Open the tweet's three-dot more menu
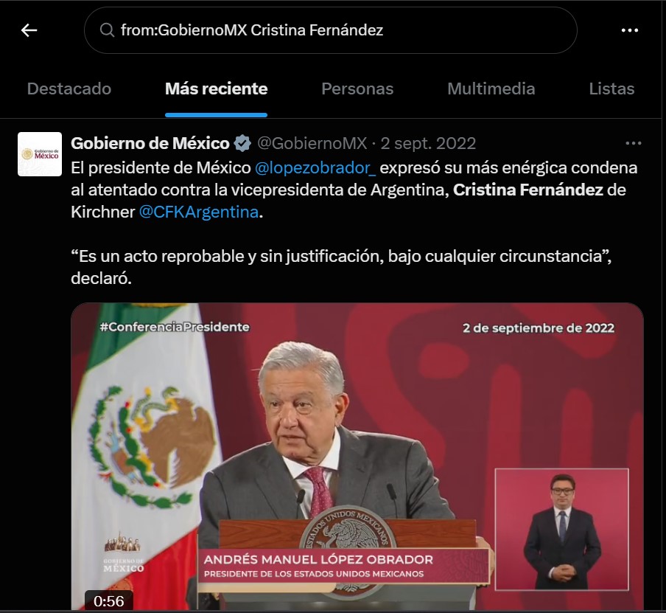 (x=634, y=143)
